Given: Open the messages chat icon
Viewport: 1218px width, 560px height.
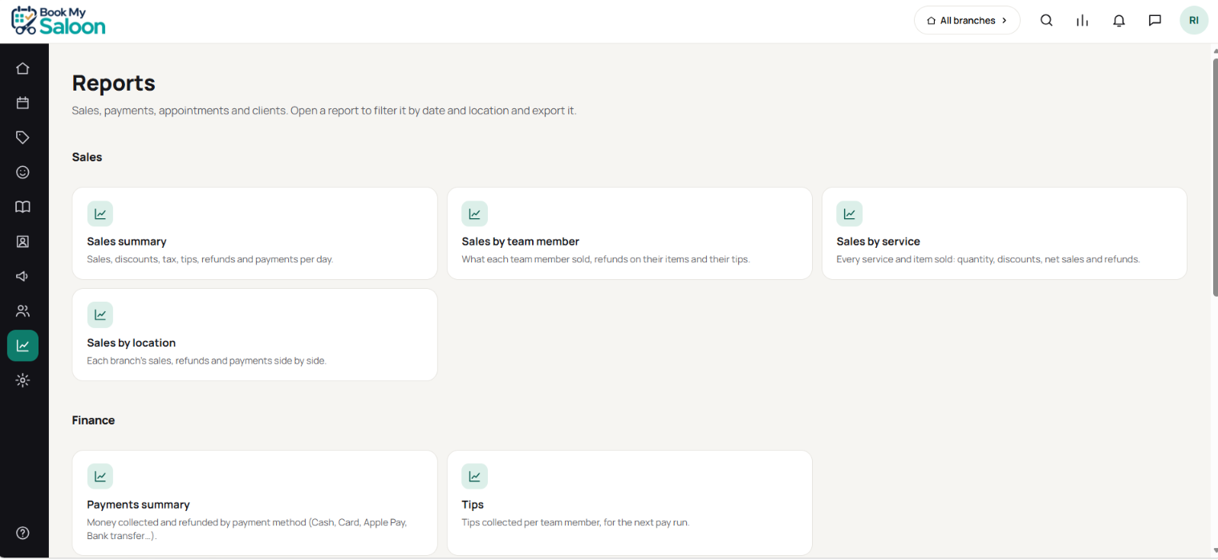Looking at the screenshot, I should tap(1155, 21).
